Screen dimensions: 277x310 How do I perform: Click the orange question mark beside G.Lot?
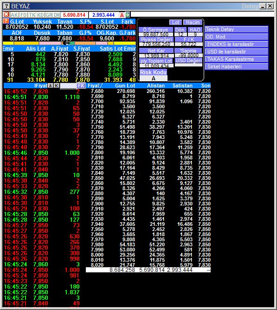tap(6, 21)
